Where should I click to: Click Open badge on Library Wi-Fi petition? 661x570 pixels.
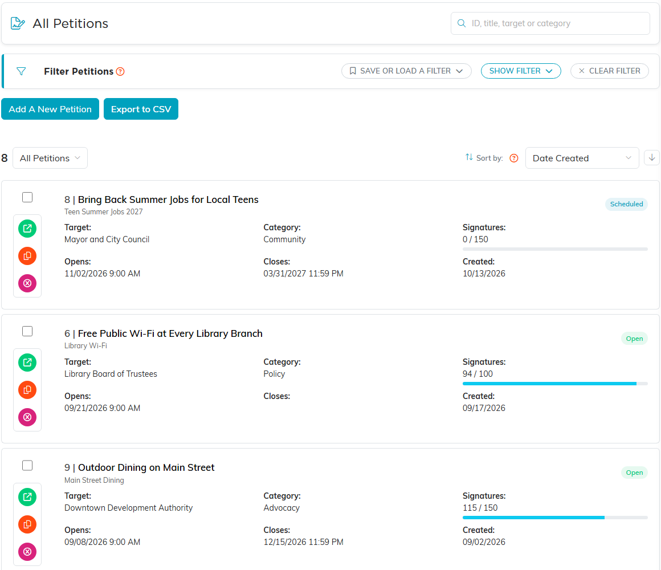pyautogui.click(x=634, y=339)
